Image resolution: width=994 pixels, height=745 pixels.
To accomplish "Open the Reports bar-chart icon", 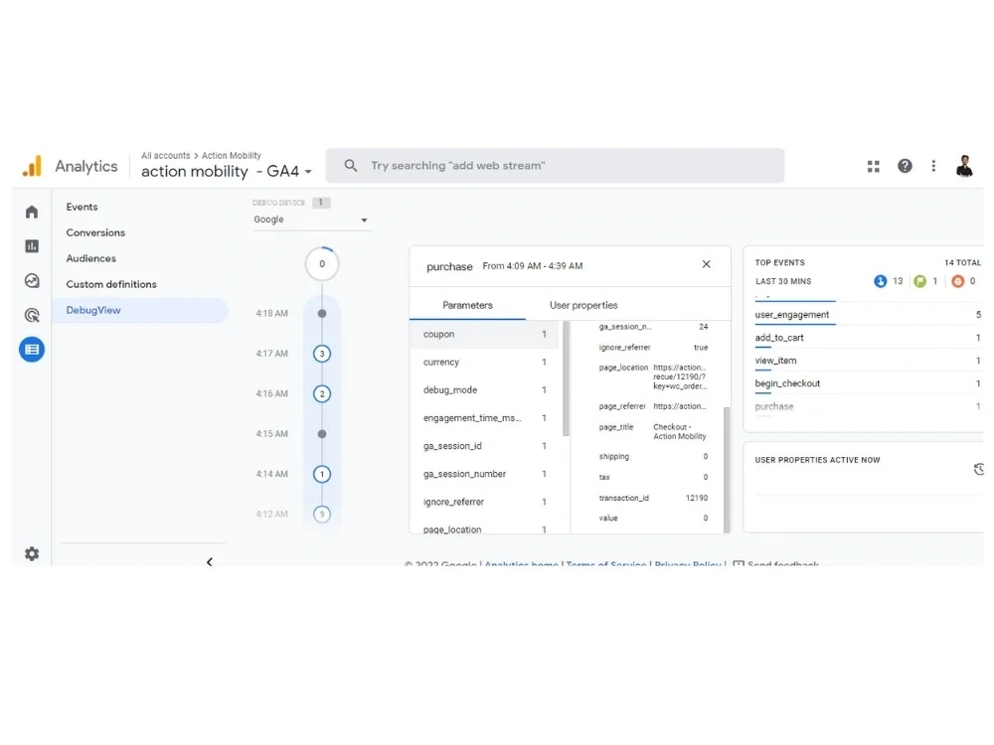I will 32,245.
